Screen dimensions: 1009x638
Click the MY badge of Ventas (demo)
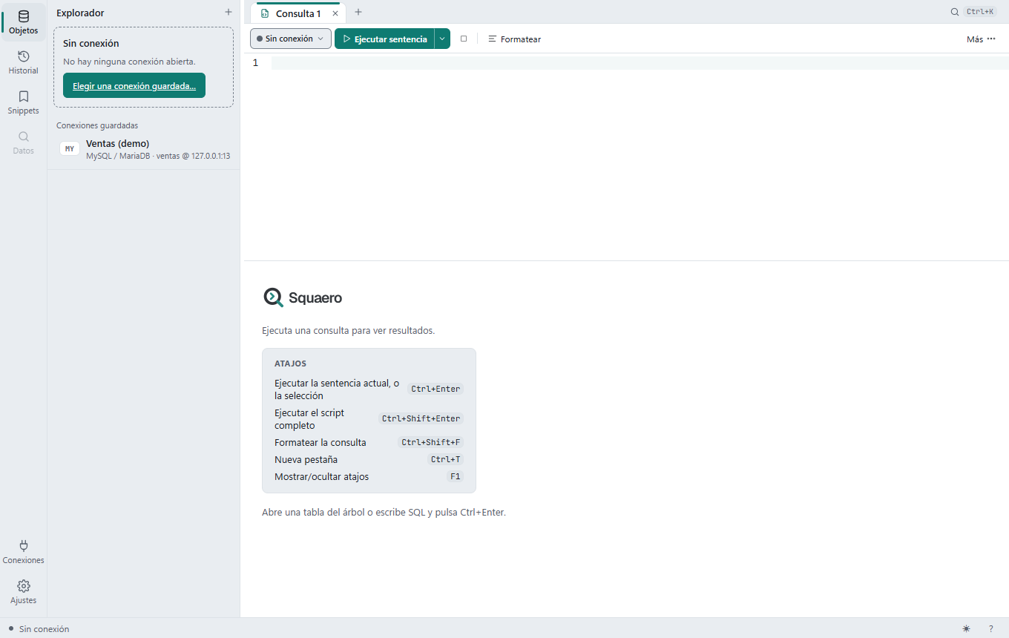[x=70, y=148]
